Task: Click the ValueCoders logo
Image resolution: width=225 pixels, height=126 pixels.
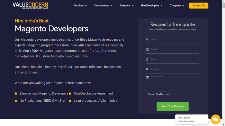Action: point(30,5)
